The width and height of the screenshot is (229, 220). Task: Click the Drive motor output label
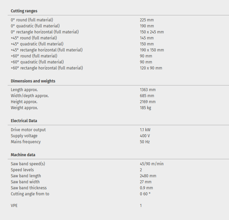(x=28, y=130)
